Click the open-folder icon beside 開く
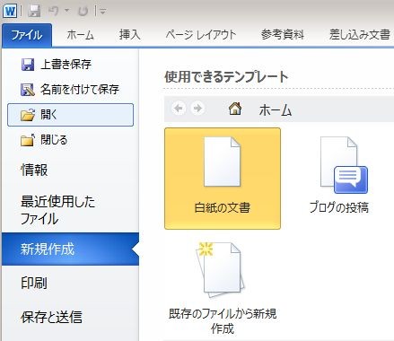The image size is (394, 341). click(28, 115)
